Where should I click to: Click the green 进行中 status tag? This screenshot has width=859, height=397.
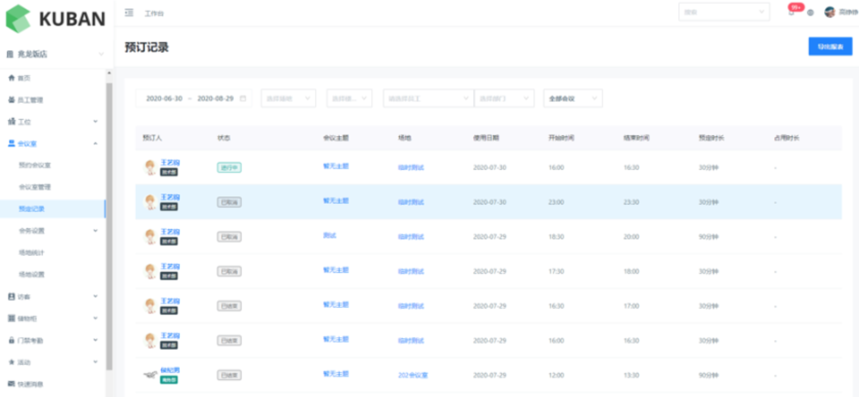click(229, 167)
